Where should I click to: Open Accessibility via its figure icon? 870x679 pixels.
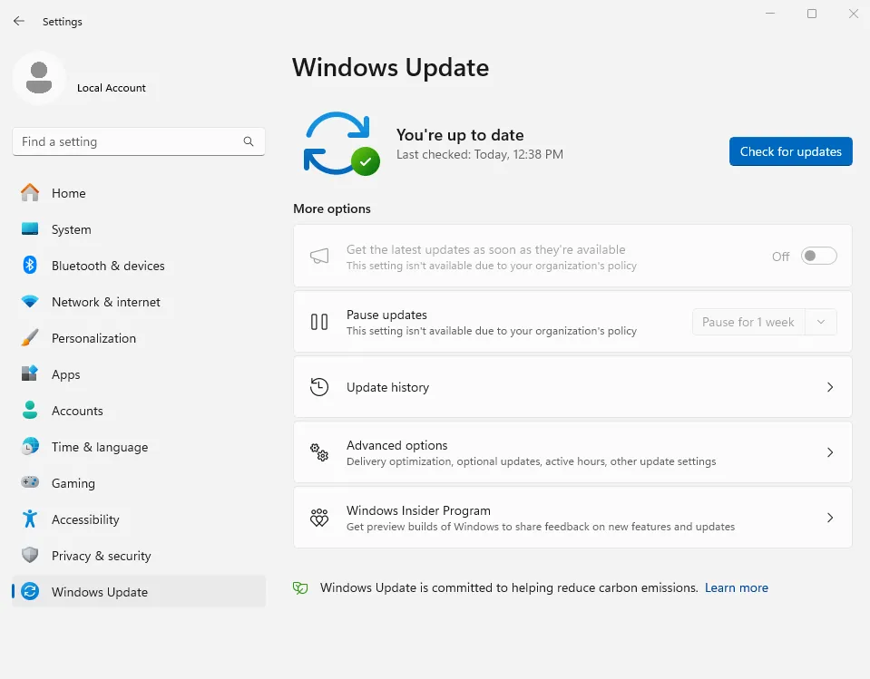[30, 519]
